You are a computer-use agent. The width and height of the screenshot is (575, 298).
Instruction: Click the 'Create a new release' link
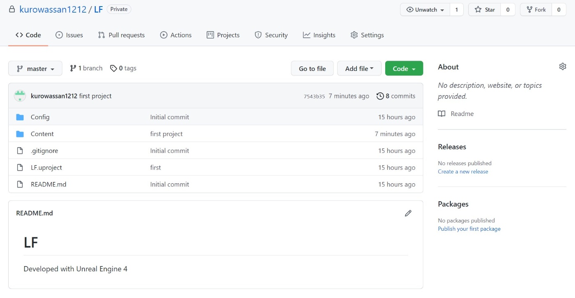(x=463, y=171)
